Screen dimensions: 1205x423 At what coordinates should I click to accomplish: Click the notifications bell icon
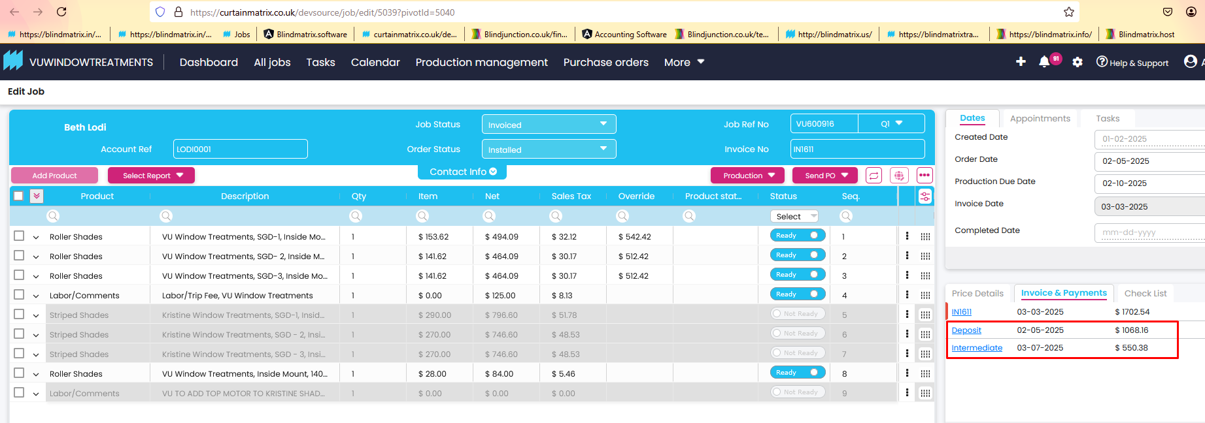pyautogui.click(x=1044, y=61)
